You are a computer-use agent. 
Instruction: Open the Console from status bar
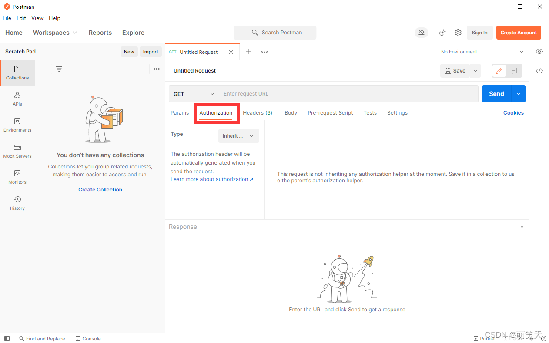click(x=88, y=339)
